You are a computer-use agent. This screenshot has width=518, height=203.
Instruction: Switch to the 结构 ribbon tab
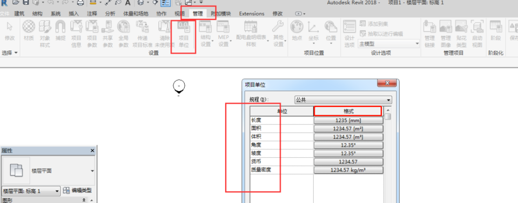(x=37, y=14)
